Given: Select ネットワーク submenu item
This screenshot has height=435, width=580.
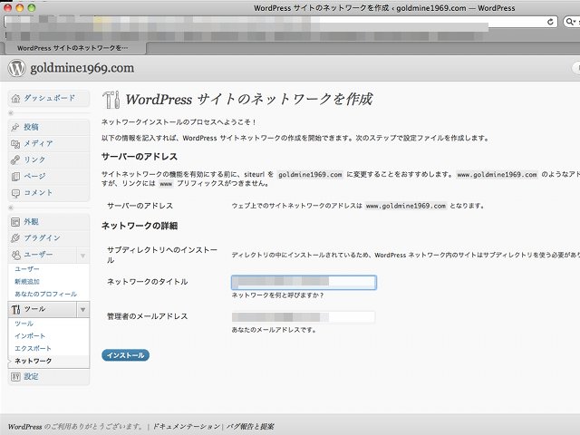Looking at the screenshot, I should click(x=33, y=361).
